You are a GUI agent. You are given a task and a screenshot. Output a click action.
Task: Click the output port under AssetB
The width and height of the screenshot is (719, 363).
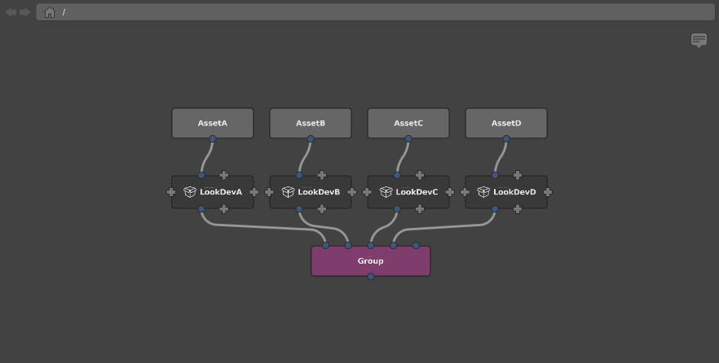click(311, 138)
